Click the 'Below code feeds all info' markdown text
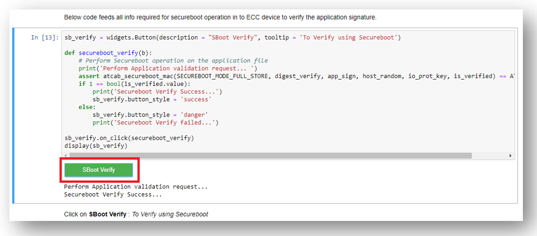This screenshot has height=236, width=537. 220,17
